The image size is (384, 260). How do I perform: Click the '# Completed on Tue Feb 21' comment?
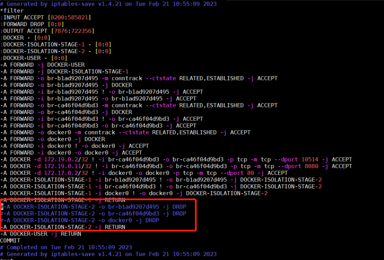[66, 247]
